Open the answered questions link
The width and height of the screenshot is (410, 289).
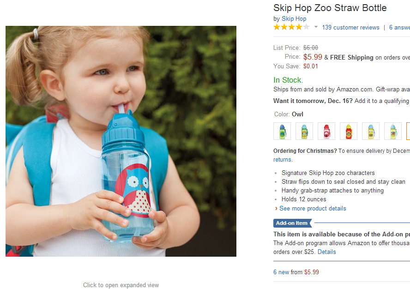(x=399, y=27)
